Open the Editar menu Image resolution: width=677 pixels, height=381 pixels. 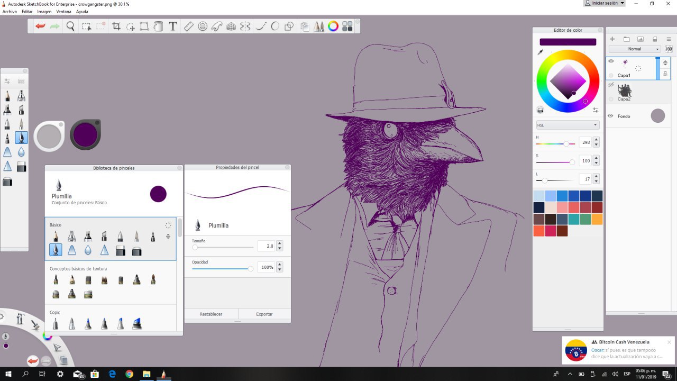pos(27,11)
